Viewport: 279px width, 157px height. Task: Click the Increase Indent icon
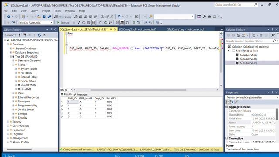(x=150, y=23)
